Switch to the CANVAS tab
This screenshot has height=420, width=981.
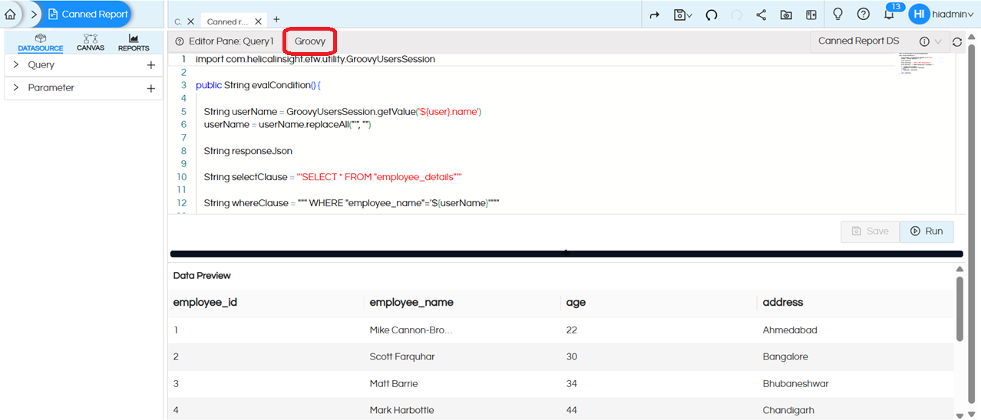91,42
